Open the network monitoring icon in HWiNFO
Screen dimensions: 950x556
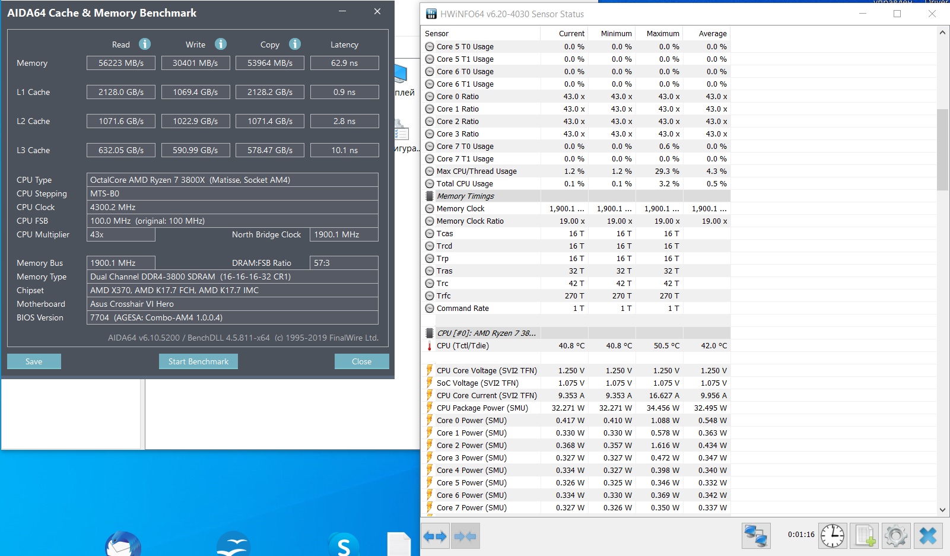(756, 536)
